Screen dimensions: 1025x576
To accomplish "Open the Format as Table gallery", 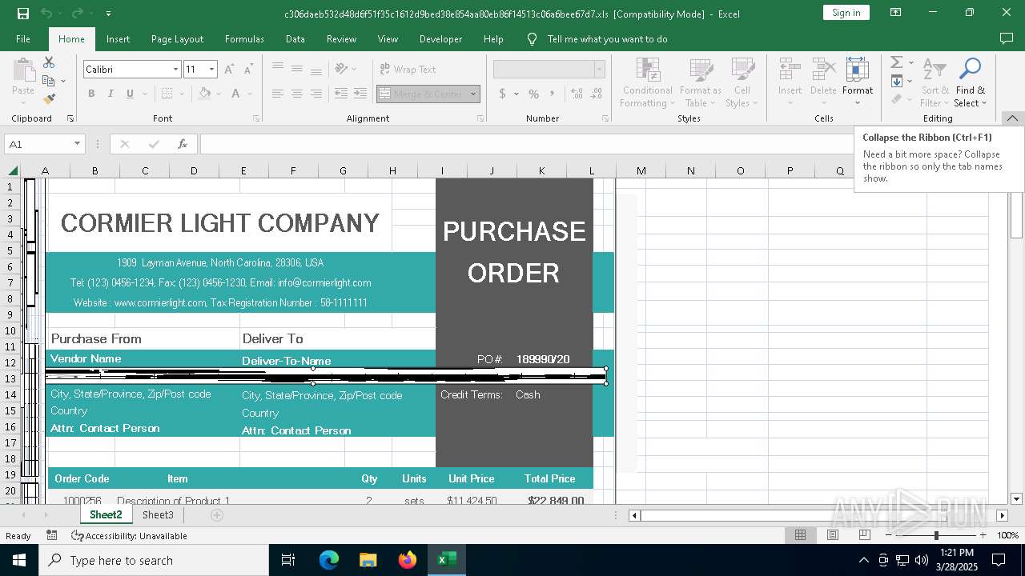I will [x=701, y=82].
